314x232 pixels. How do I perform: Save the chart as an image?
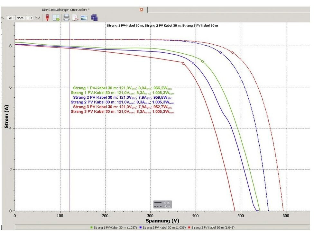click(84, 18)
